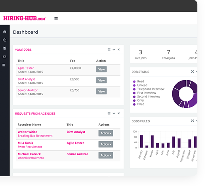Viewport: 208px width, 186px height.
Task: Open Action dropdown for Mila Kunis
Action: (106, 144)
